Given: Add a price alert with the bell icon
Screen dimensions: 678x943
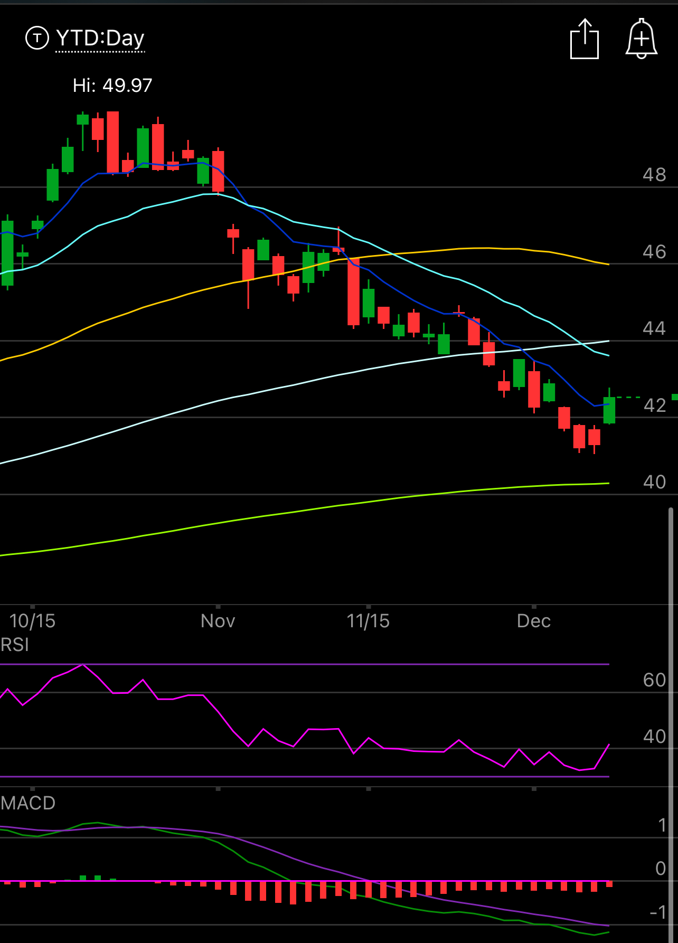Looking at the screenshot, I should (642, 39).
